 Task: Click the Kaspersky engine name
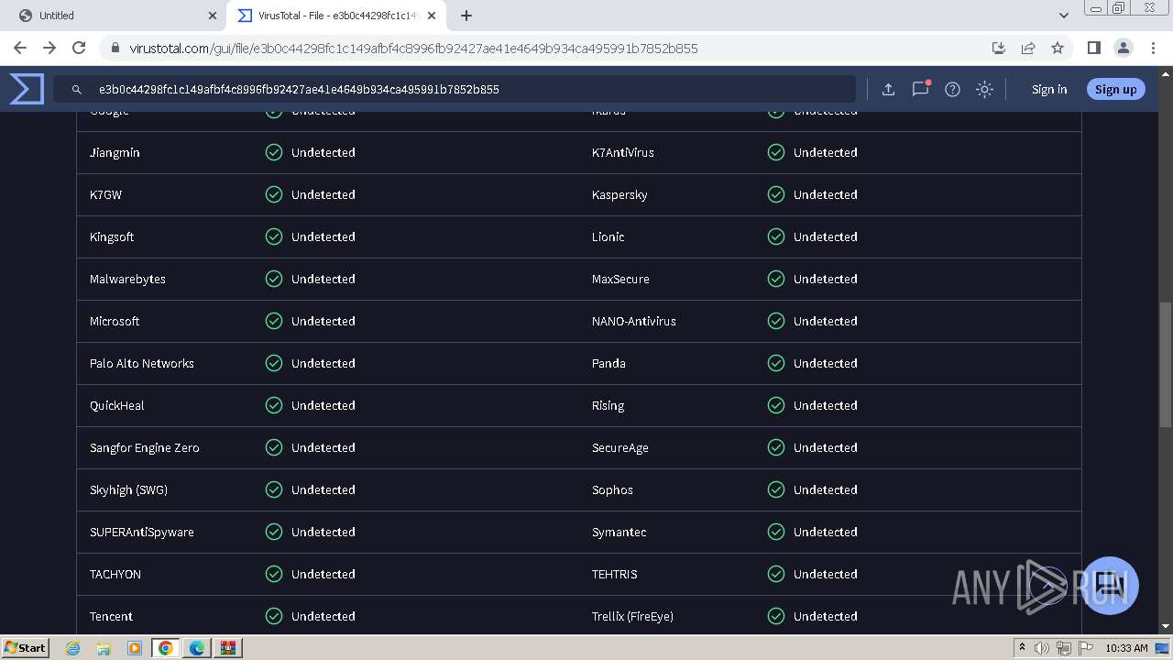click(619, 194)
